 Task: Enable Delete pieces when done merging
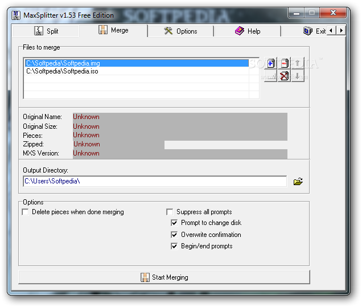pos(25,212)
